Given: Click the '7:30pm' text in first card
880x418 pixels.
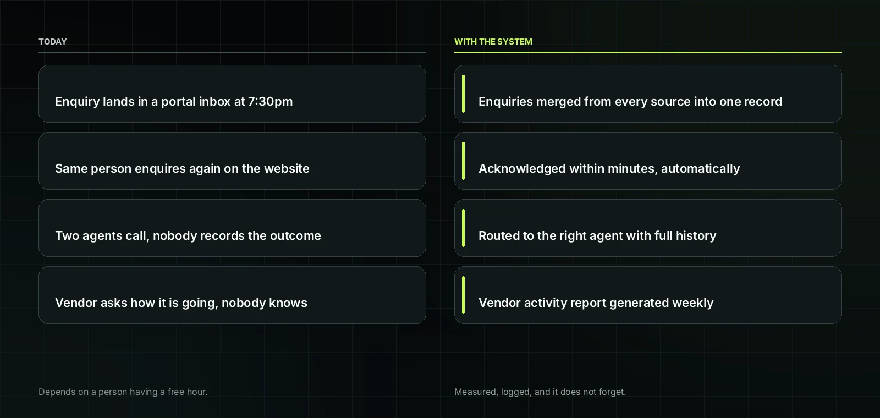Looking at the screenshot, I should tap(270, 102).
